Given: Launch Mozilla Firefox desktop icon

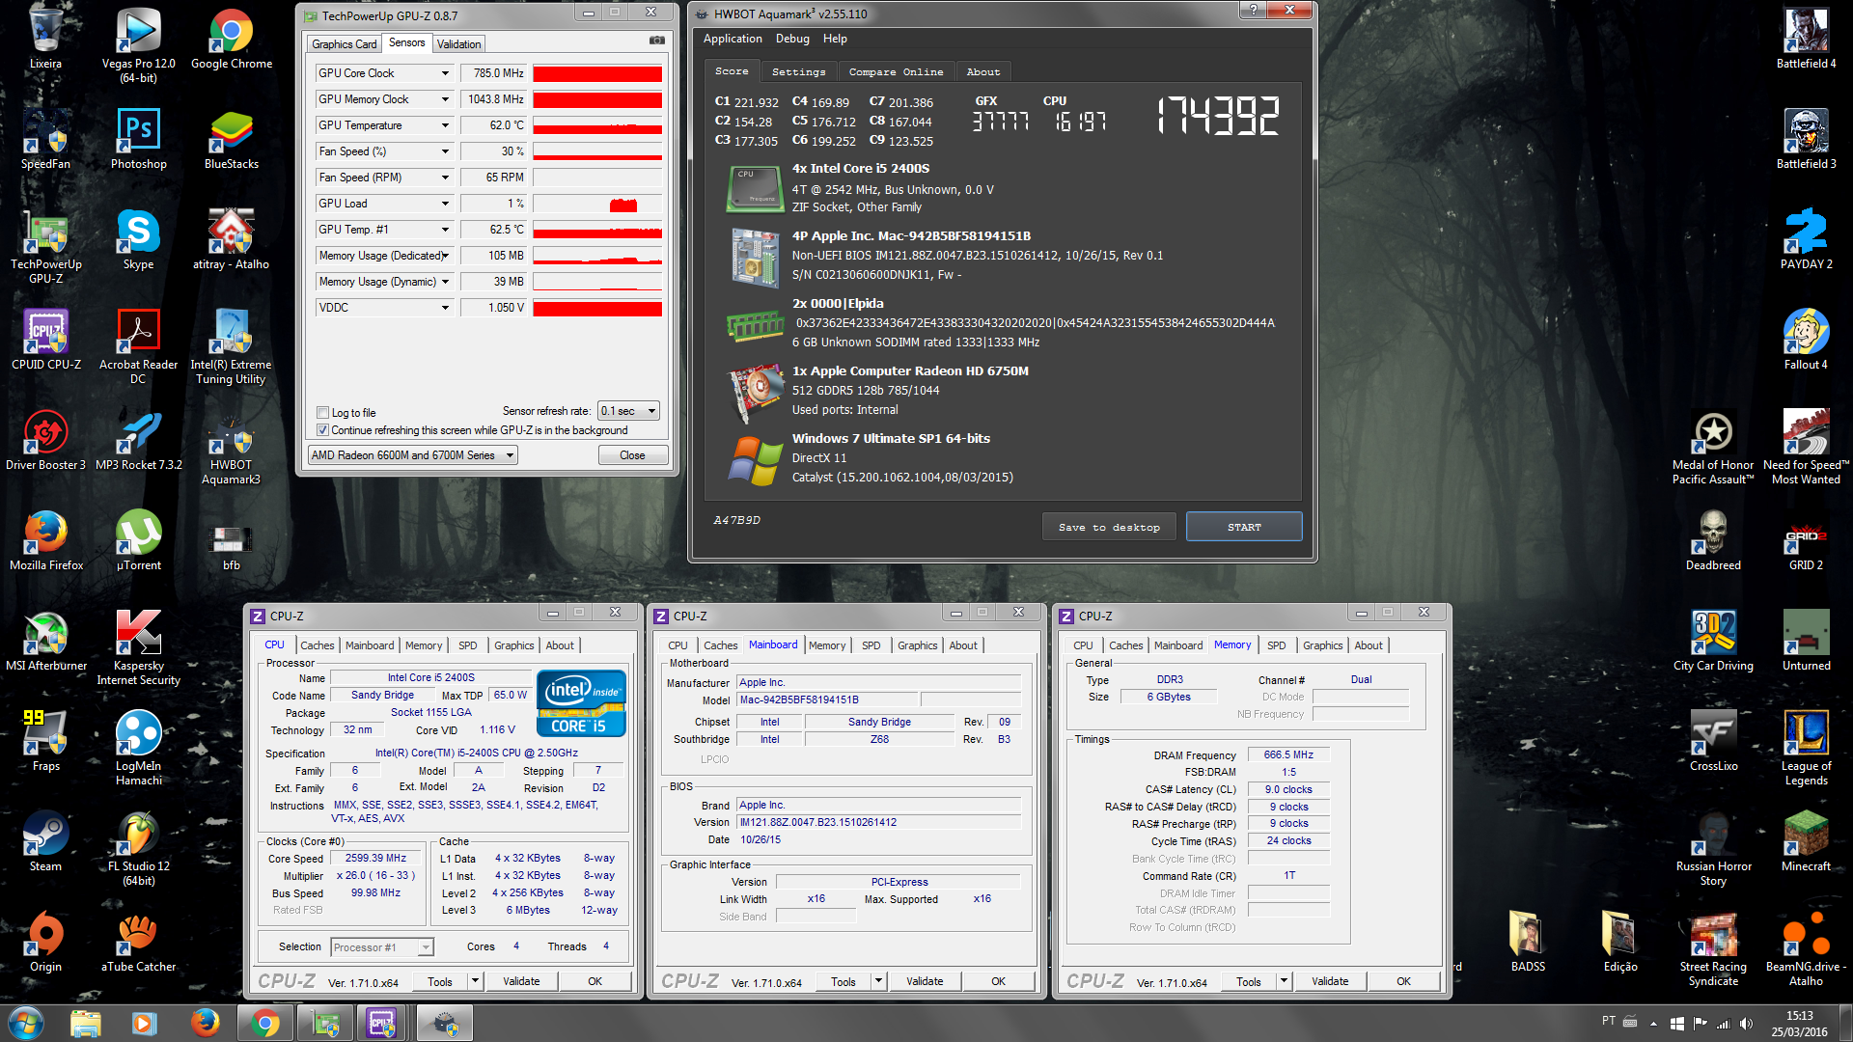Looking at the screenshot, I should [x=45, y=540].
